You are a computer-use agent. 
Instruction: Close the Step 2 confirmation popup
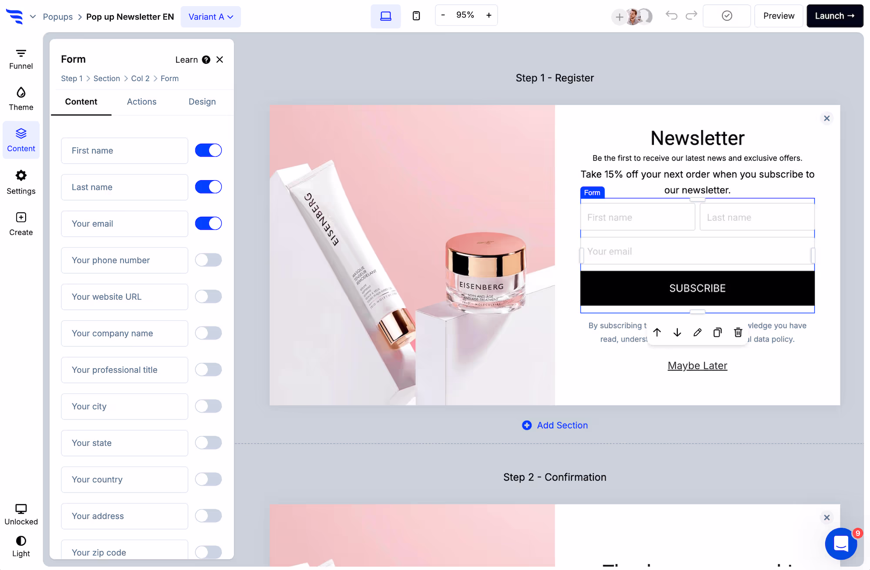coord(827,517)
